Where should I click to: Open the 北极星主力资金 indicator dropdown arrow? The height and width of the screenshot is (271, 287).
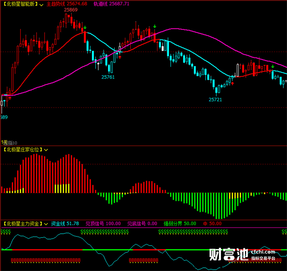pos(46,224)
